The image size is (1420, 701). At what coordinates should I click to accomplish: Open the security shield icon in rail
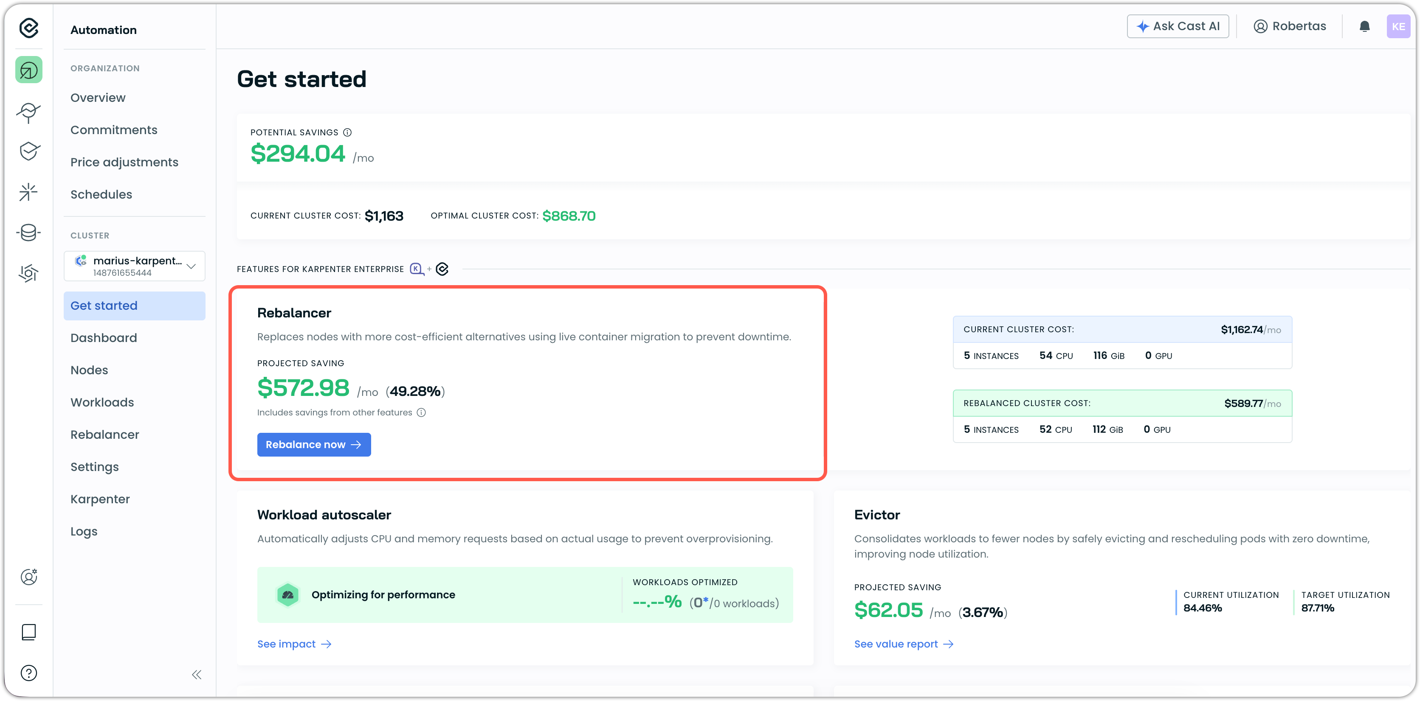pyautogui.click(x=29, y=151)
